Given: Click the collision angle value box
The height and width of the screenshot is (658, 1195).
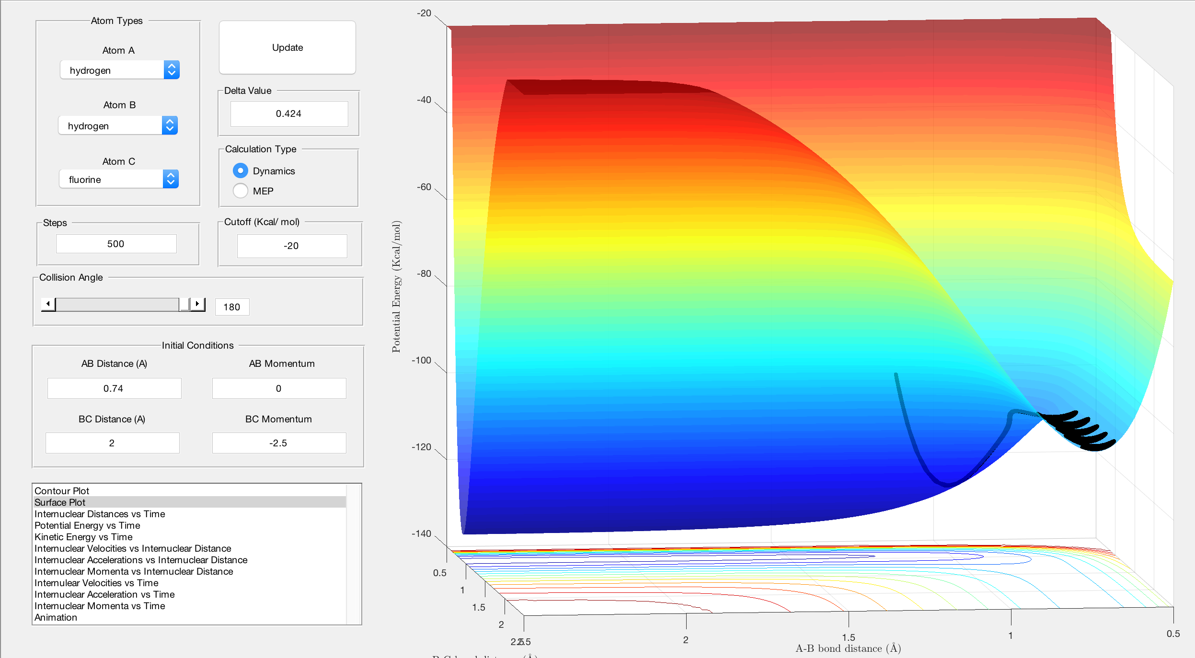Looking at the screenshot, I should (x=232, y=307).
